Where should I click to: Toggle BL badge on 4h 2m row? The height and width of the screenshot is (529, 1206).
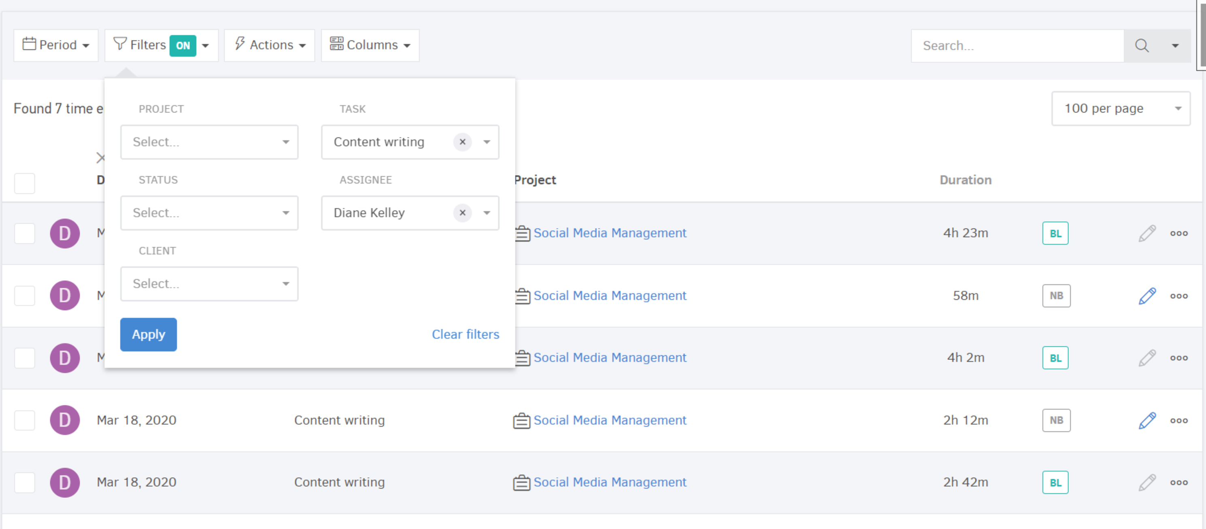1055,358
